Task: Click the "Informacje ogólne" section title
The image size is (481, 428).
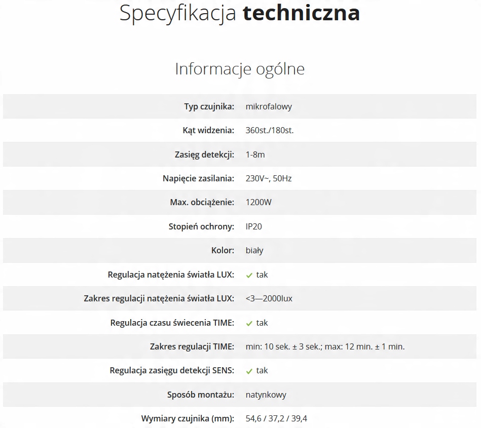Action: click(x=240, y=69)
